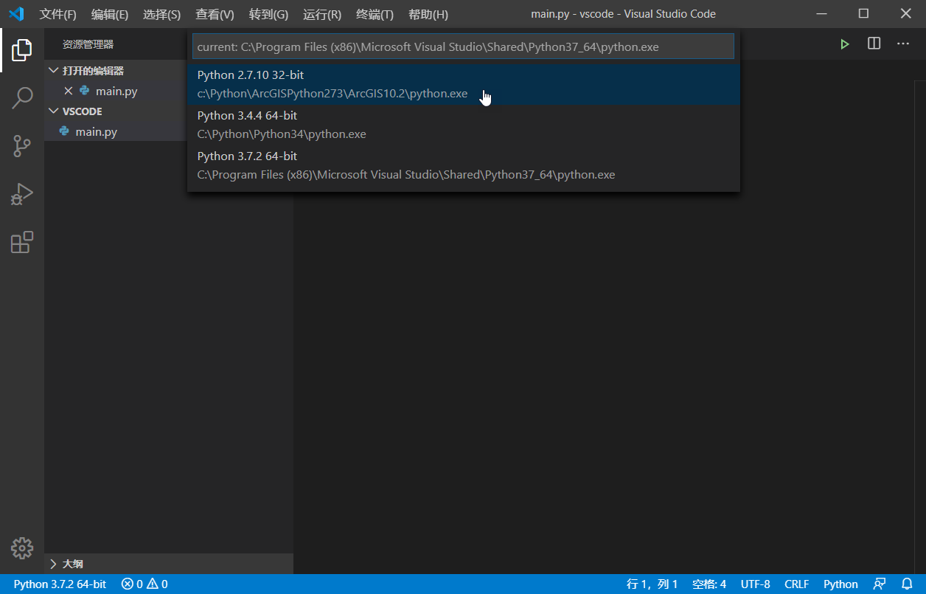Open the 转到(G) menu
Image resolution: width=926 pixels, height=594 pixels.
click(x=268, y=15)
